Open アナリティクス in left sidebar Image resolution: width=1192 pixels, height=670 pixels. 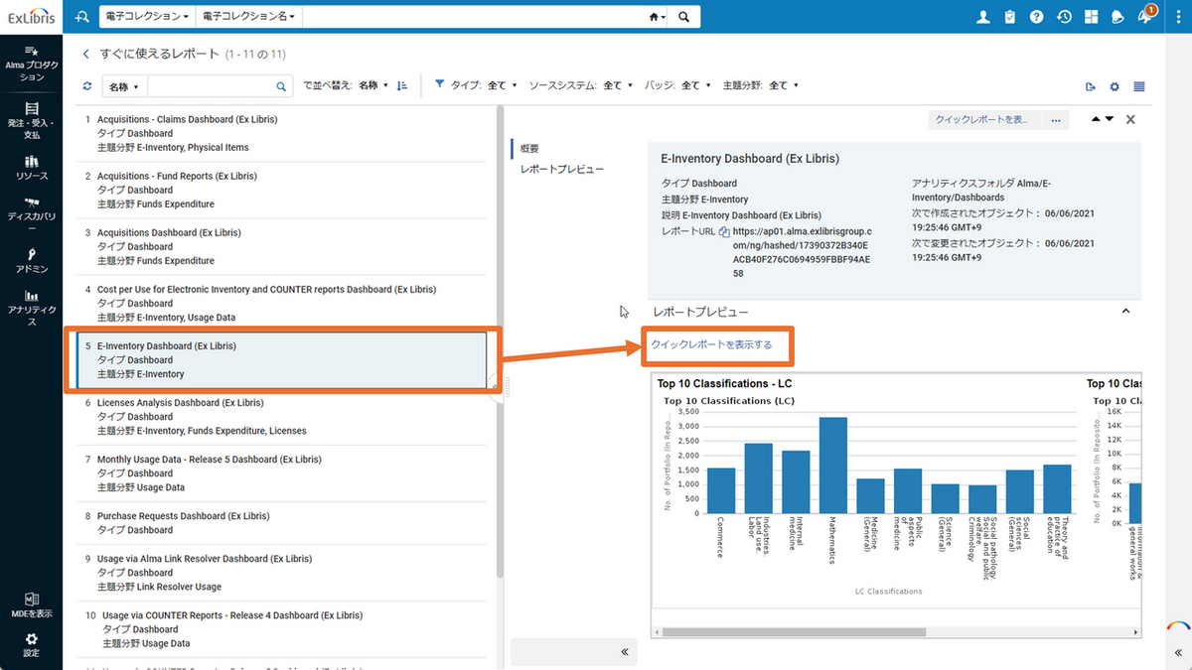point(32,308)
